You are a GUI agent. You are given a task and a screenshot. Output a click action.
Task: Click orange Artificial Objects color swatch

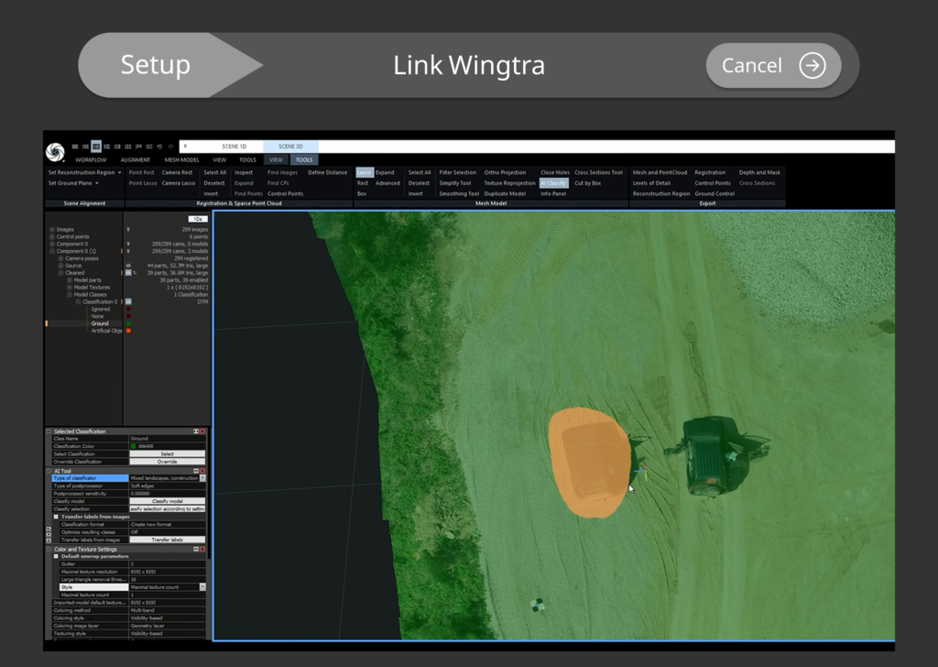point(128,331)
